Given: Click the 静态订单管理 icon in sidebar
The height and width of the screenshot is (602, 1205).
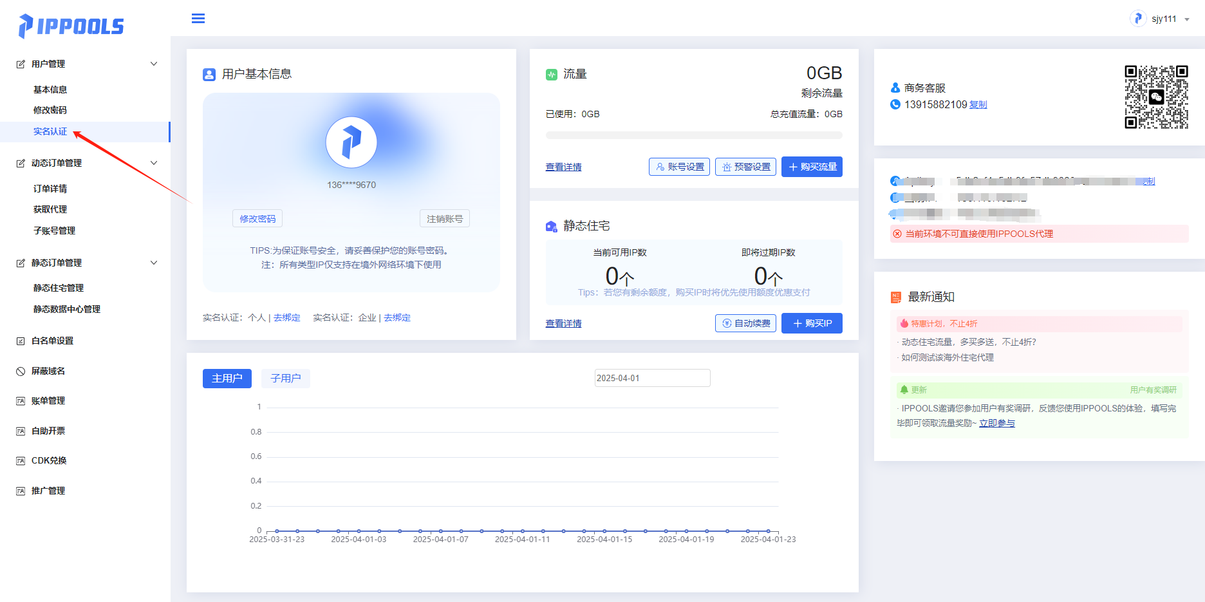Looking at the screenshot, I should coord(20,263).
